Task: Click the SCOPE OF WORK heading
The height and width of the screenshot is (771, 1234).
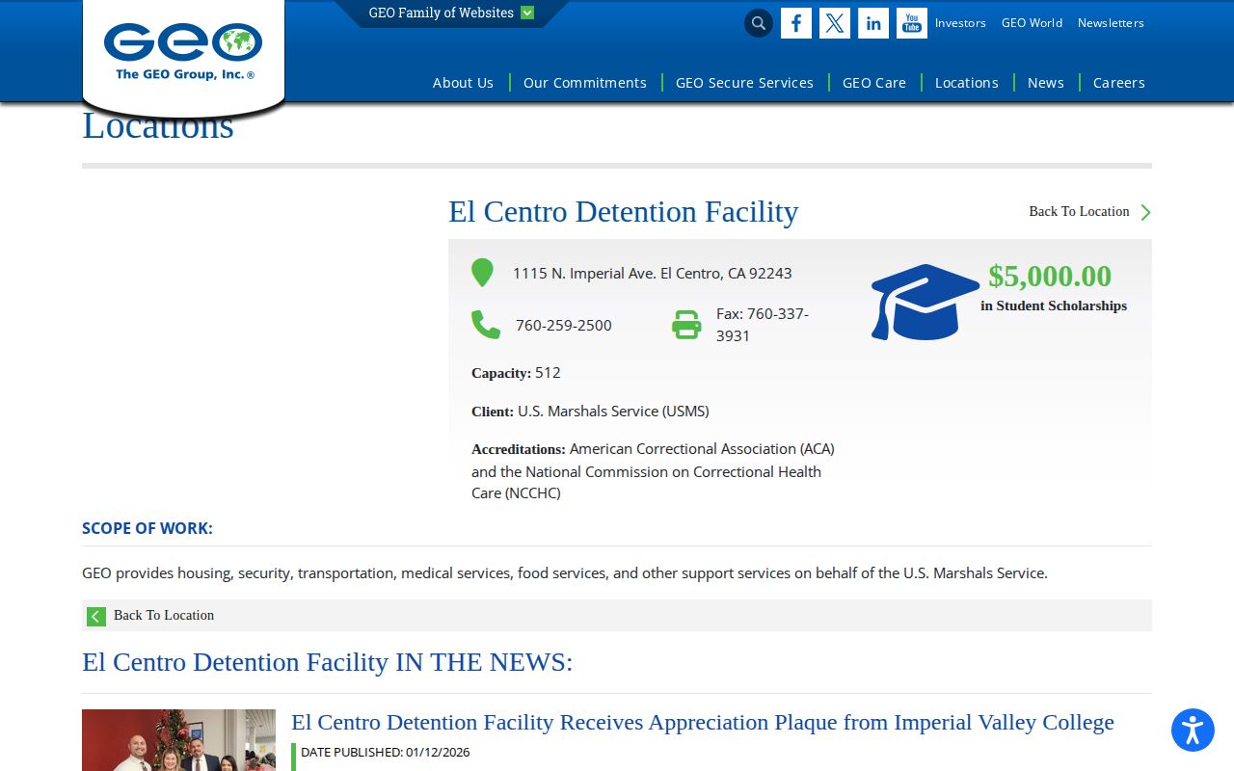Action: (x=148, y=528)
